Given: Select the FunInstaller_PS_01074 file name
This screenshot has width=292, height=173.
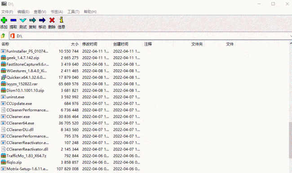Looking at the screenshot, I should pos(27,51).
